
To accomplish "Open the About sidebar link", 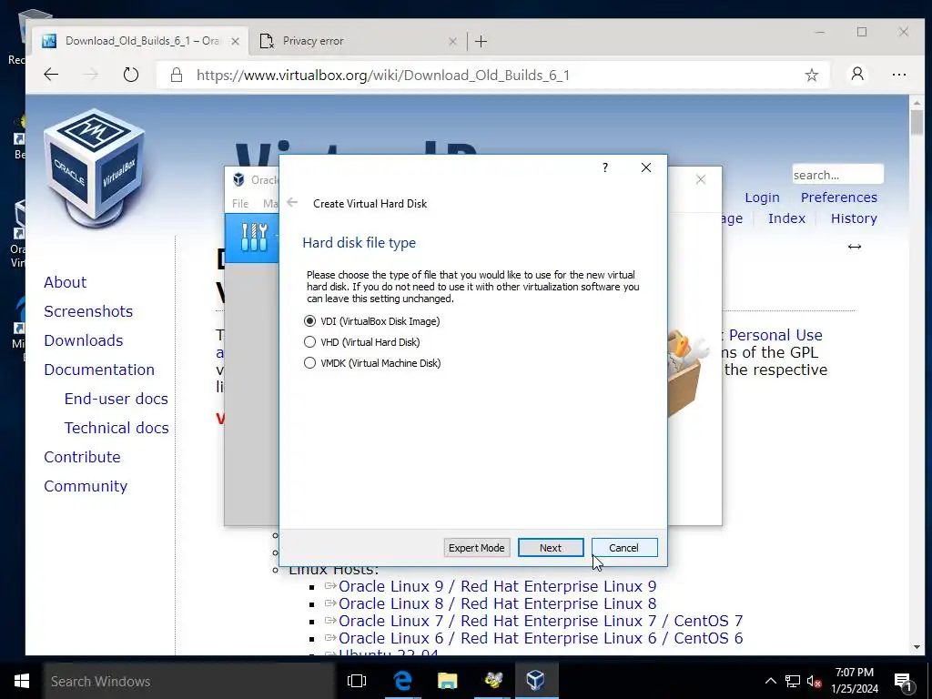I will [x=65, y=282].
